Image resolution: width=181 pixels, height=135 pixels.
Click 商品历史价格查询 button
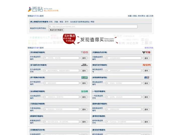(56, 30)
